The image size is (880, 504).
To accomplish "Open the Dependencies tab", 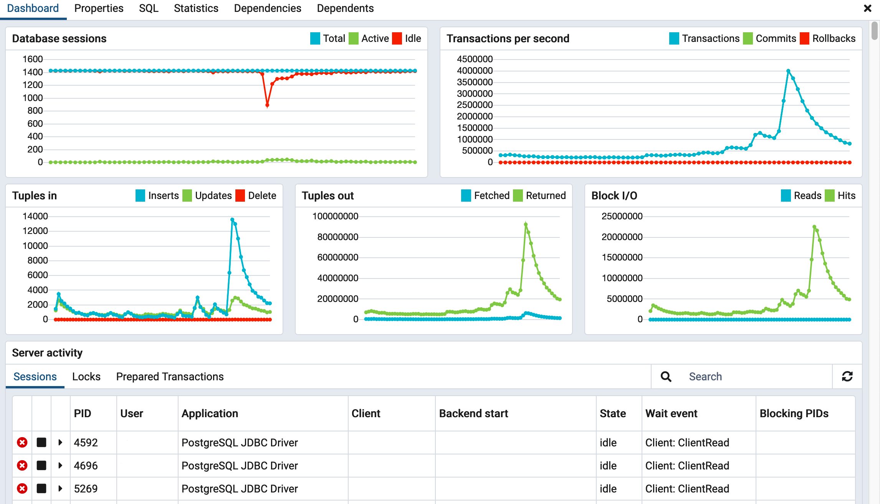I will click(x=268, y=8).
